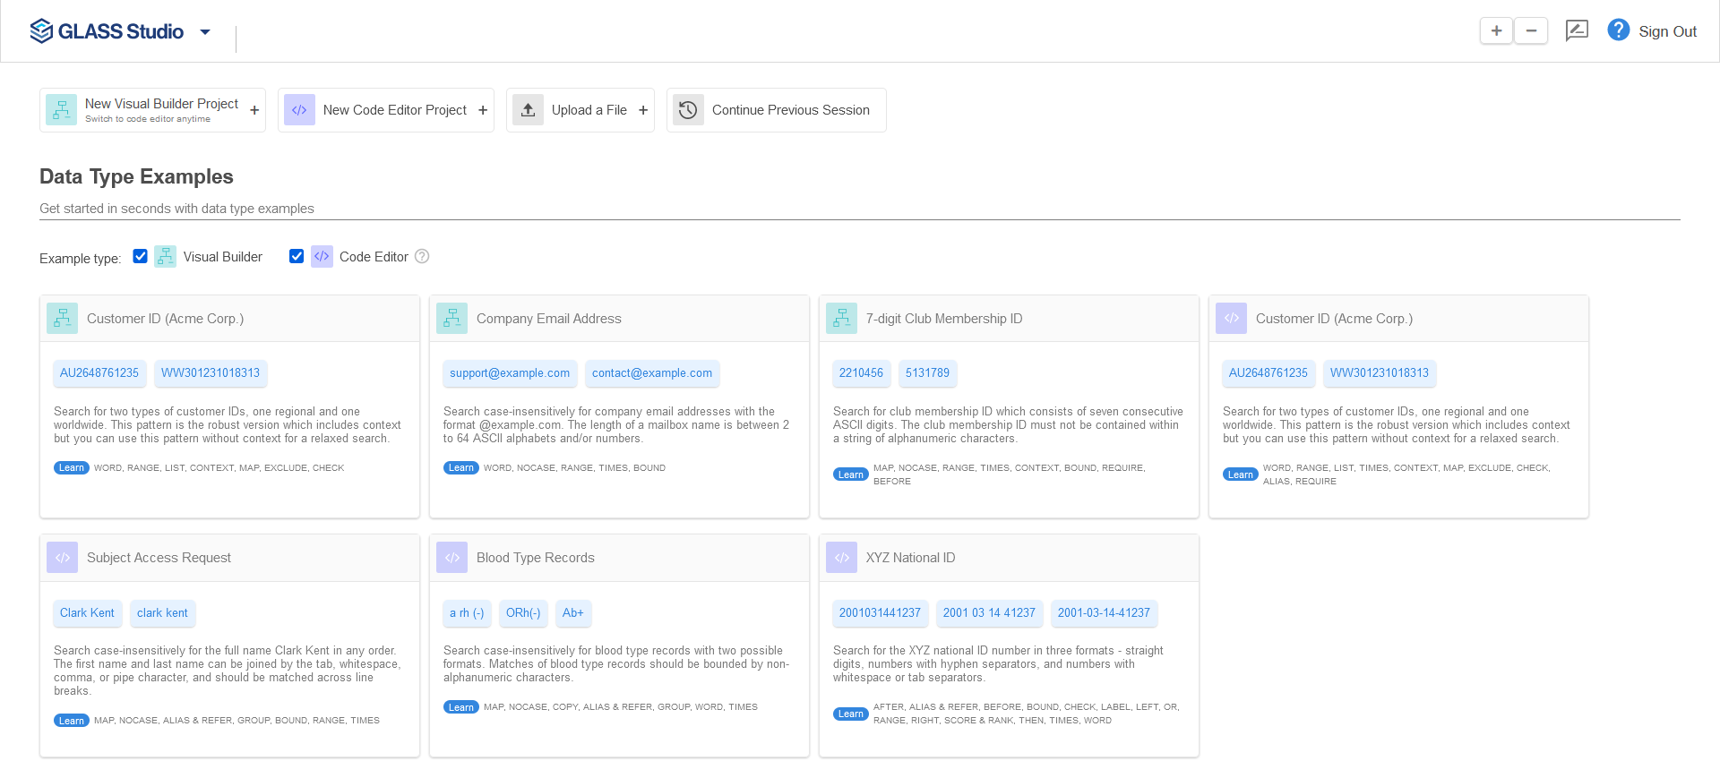Screen dimensions: 1720x778
Task: Open the 7-digit Club Membership ID title
Action: (944, 319)
